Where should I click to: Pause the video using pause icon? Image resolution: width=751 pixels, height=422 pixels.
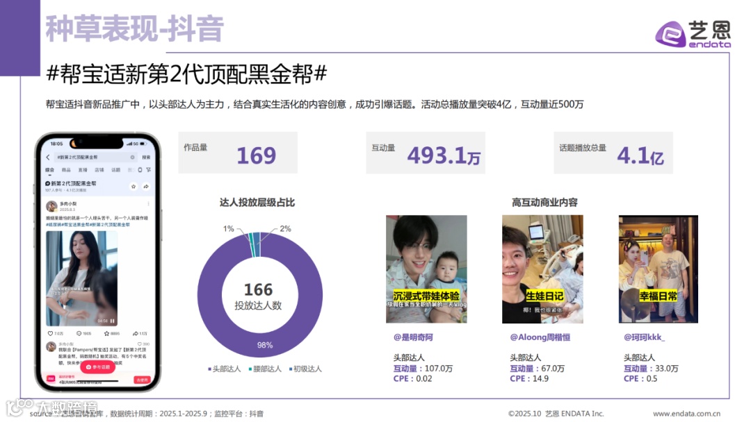coord(113,321)
